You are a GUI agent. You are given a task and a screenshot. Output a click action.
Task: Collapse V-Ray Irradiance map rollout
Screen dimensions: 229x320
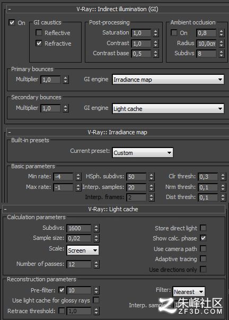tap(10, 132)
